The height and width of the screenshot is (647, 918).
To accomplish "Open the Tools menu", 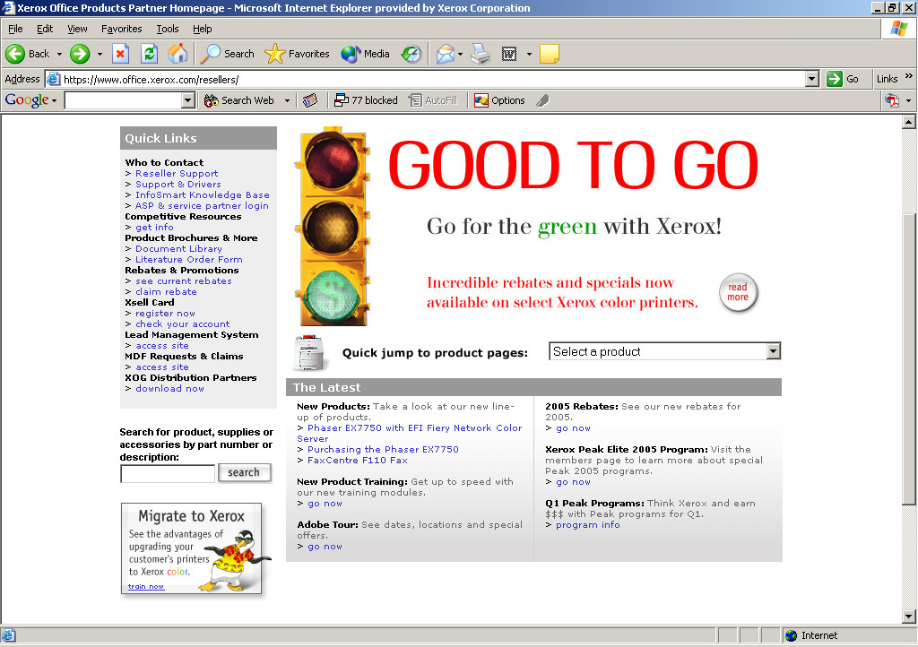I will pyautogui.click(x=168, y=30).
